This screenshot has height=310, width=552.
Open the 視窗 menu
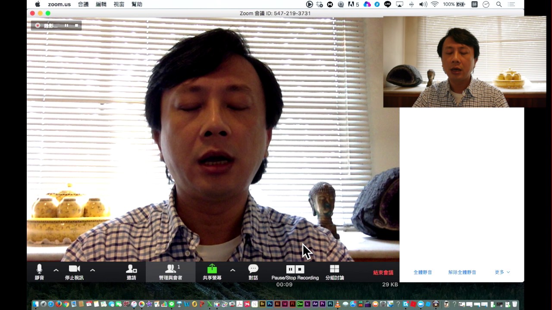coord(119,4)
